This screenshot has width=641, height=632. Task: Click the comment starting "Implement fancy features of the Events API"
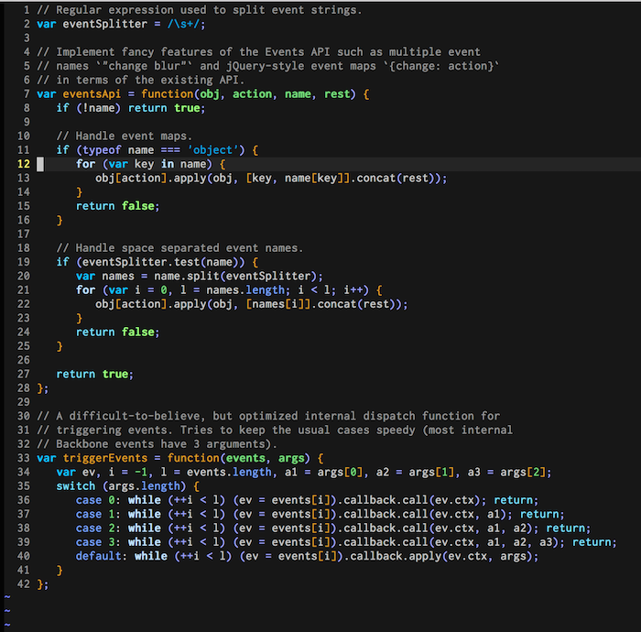coord(268,52)
